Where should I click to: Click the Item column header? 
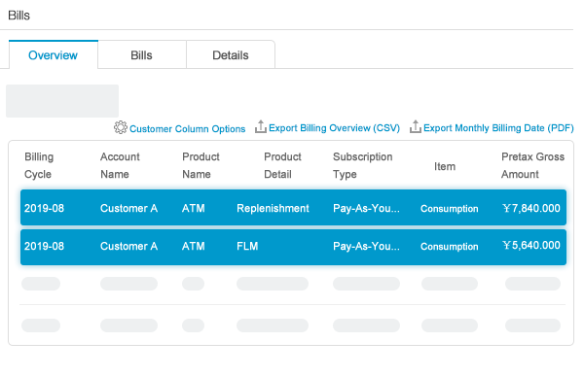point(445,166)
